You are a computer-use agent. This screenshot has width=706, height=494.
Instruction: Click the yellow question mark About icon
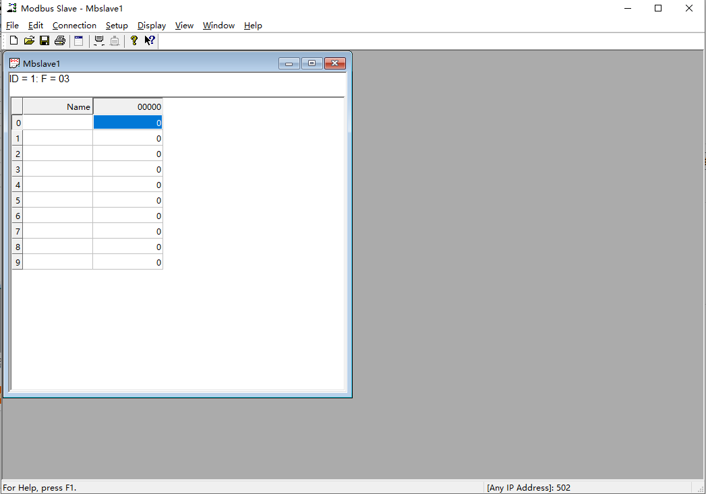[134, 40]
